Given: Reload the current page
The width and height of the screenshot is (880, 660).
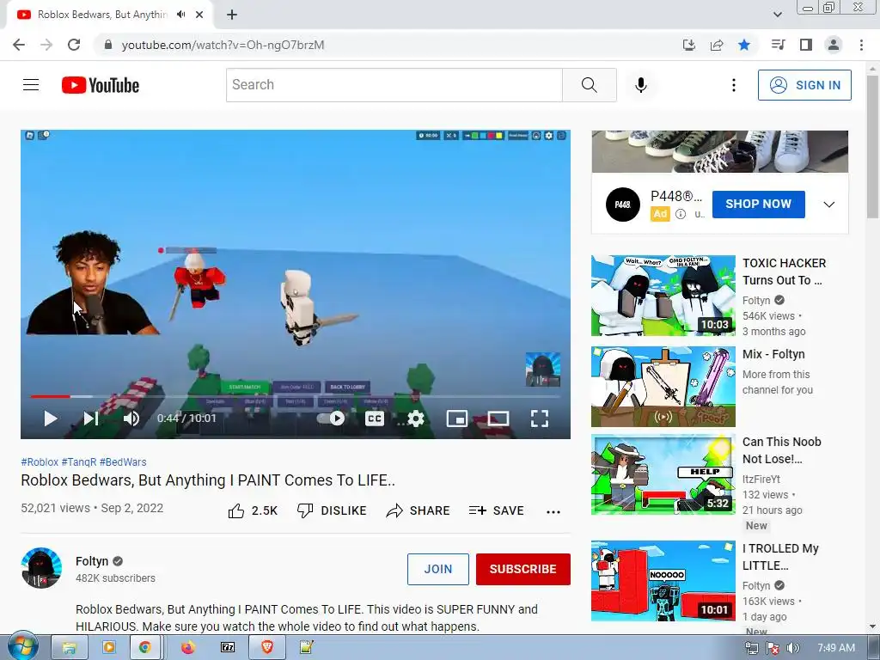Looking at the screenshot, I should pyautogui.click(x=74, y=45).
